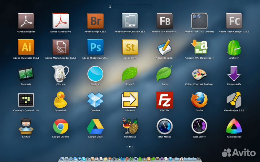Image resolution: width=260 pixels, height=162 pixels.
Task: Open HandBrake
Action: pos(130,126)
